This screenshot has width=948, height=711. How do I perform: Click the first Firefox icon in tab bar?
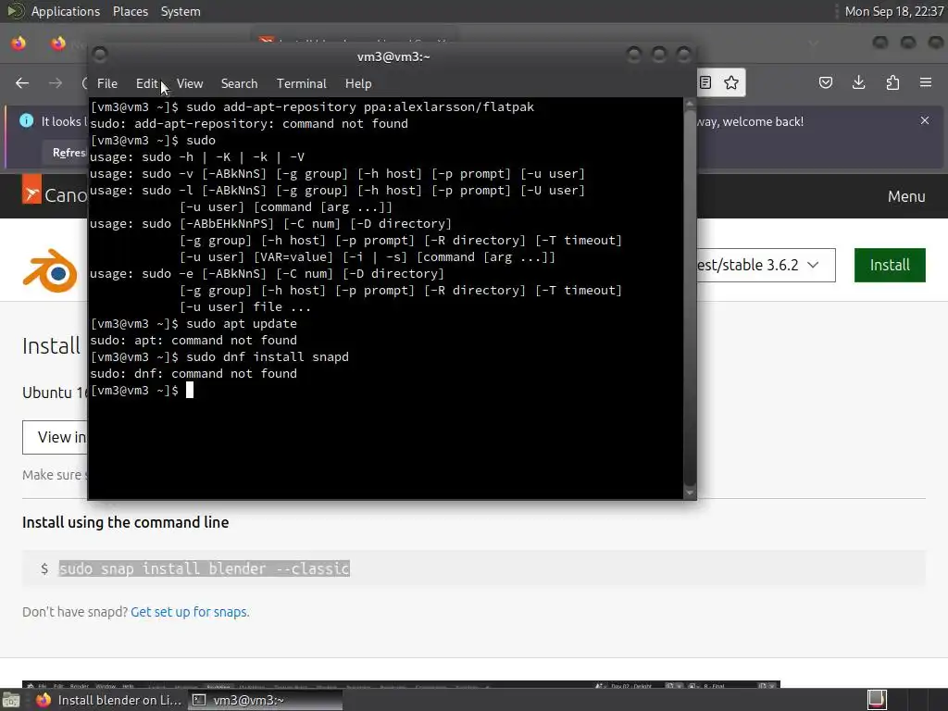click(x=19, y=43)
